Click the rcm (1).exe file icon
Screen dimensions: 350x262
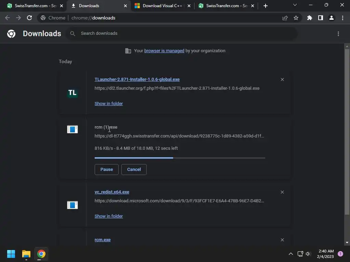coord(72,129)
